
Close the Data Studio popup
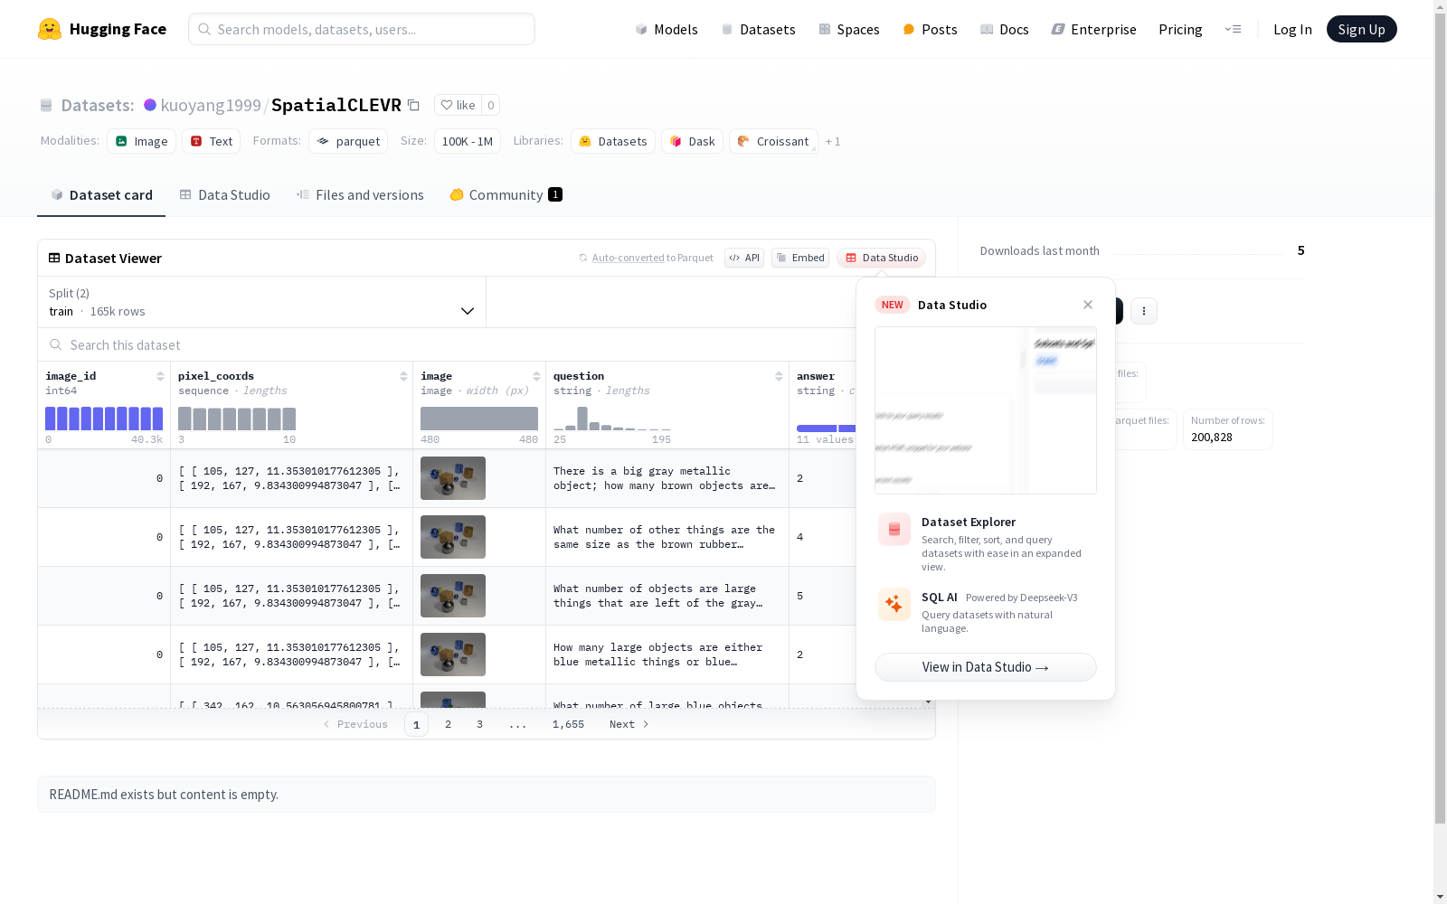(1088, 305)
